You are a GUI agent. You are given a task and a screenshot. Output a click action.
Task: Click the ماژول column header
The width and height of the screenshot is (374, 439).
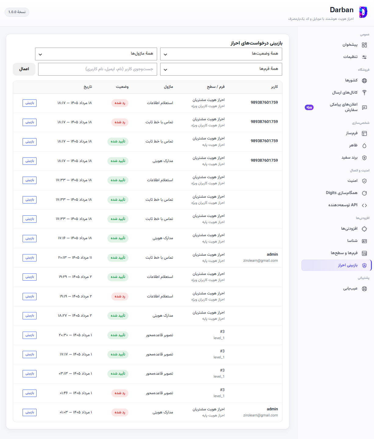168,87
